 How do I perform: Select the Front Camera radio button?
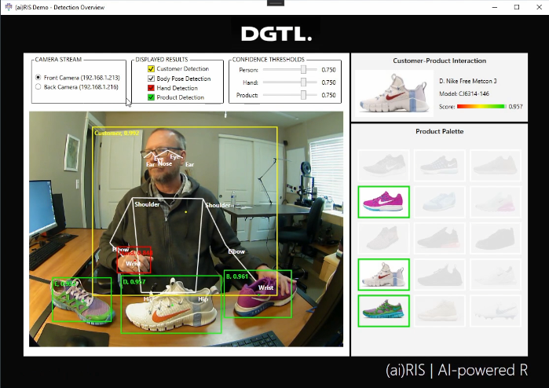[38, 78]
